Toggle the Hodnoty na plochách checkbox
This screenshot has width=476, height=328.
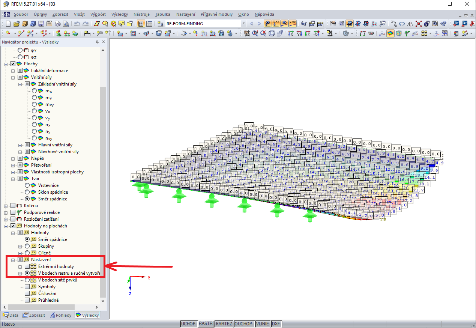(x=13, y=226)
